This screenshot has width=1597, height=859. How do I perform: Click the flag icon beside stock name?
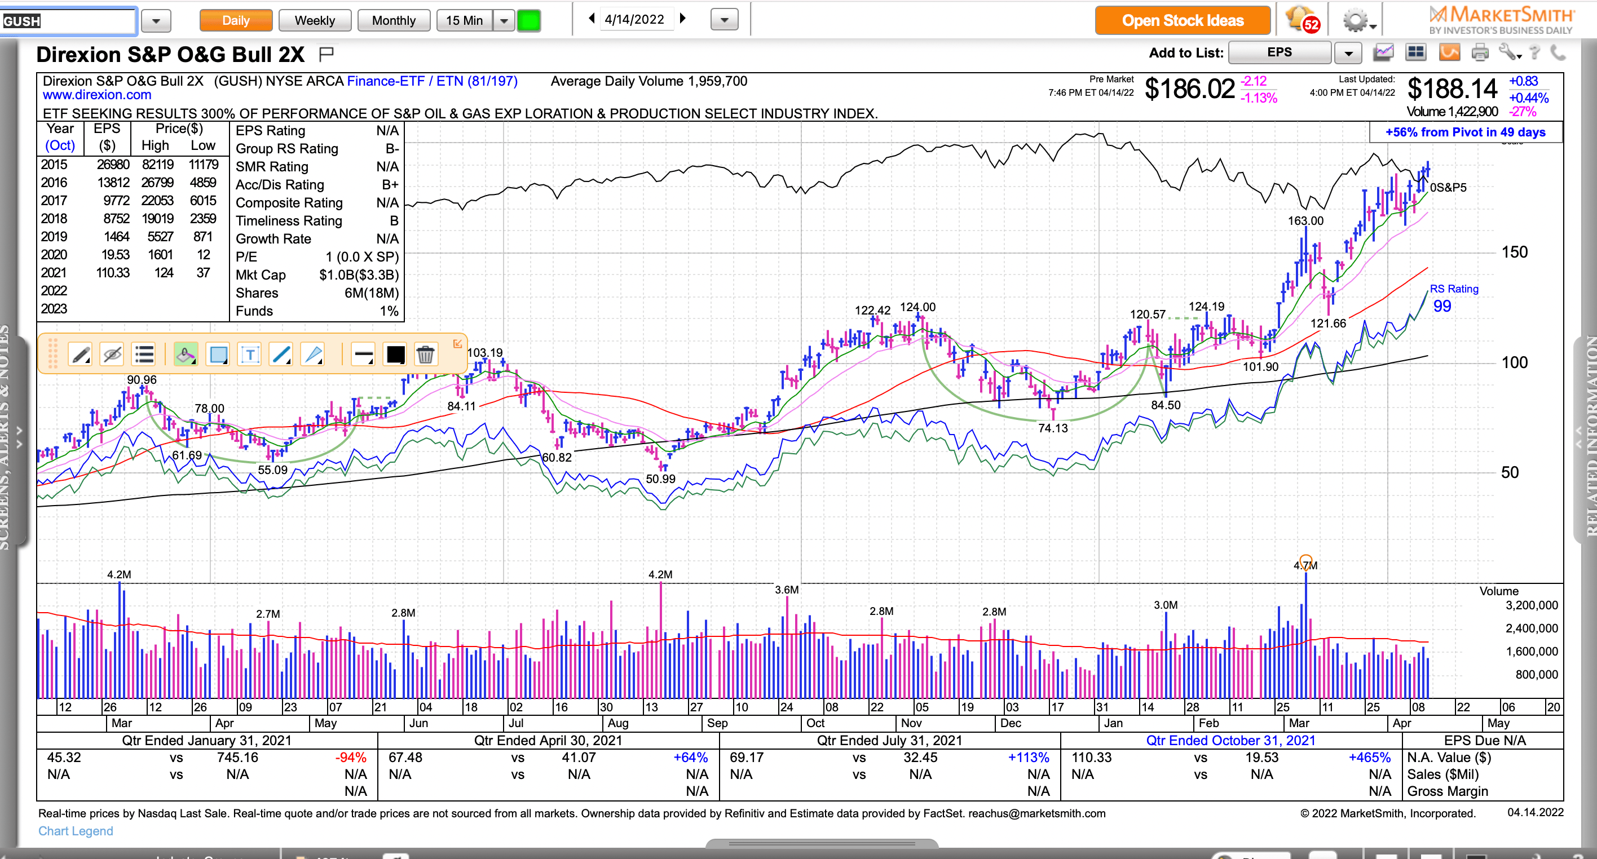(x=326, y=55)
